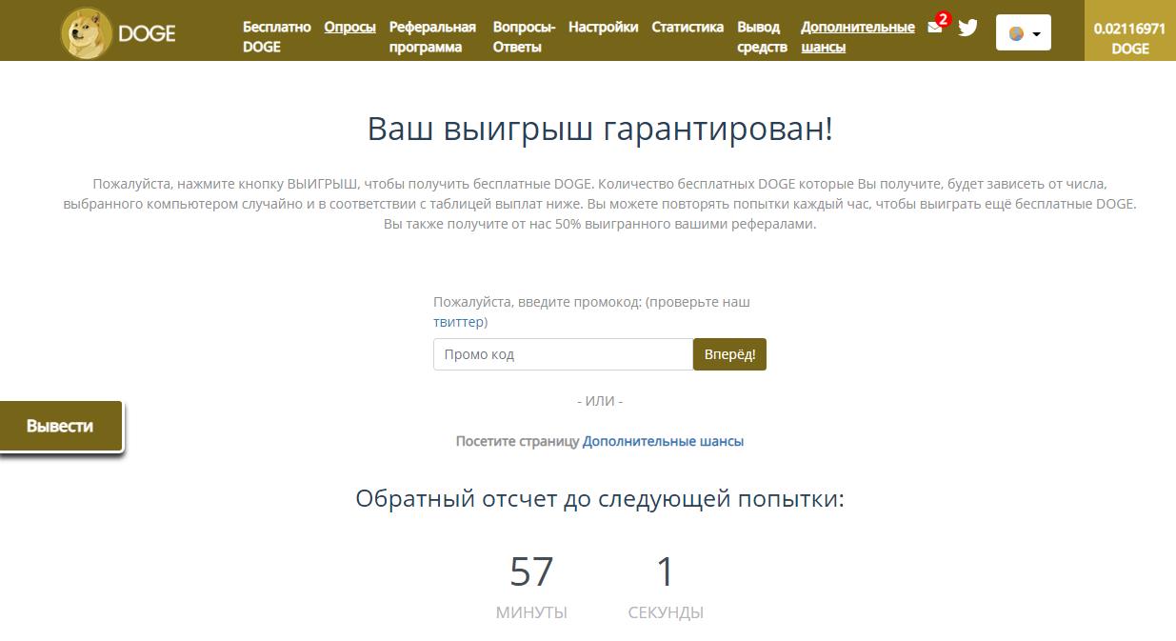Expand the language dropdown caret
Screen dimensions: 1176x641
(x=1036, y=34)
